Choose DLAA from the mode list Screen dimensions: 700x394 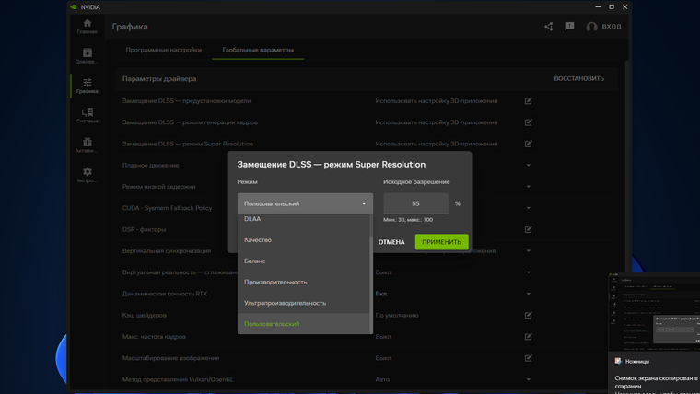304,219
